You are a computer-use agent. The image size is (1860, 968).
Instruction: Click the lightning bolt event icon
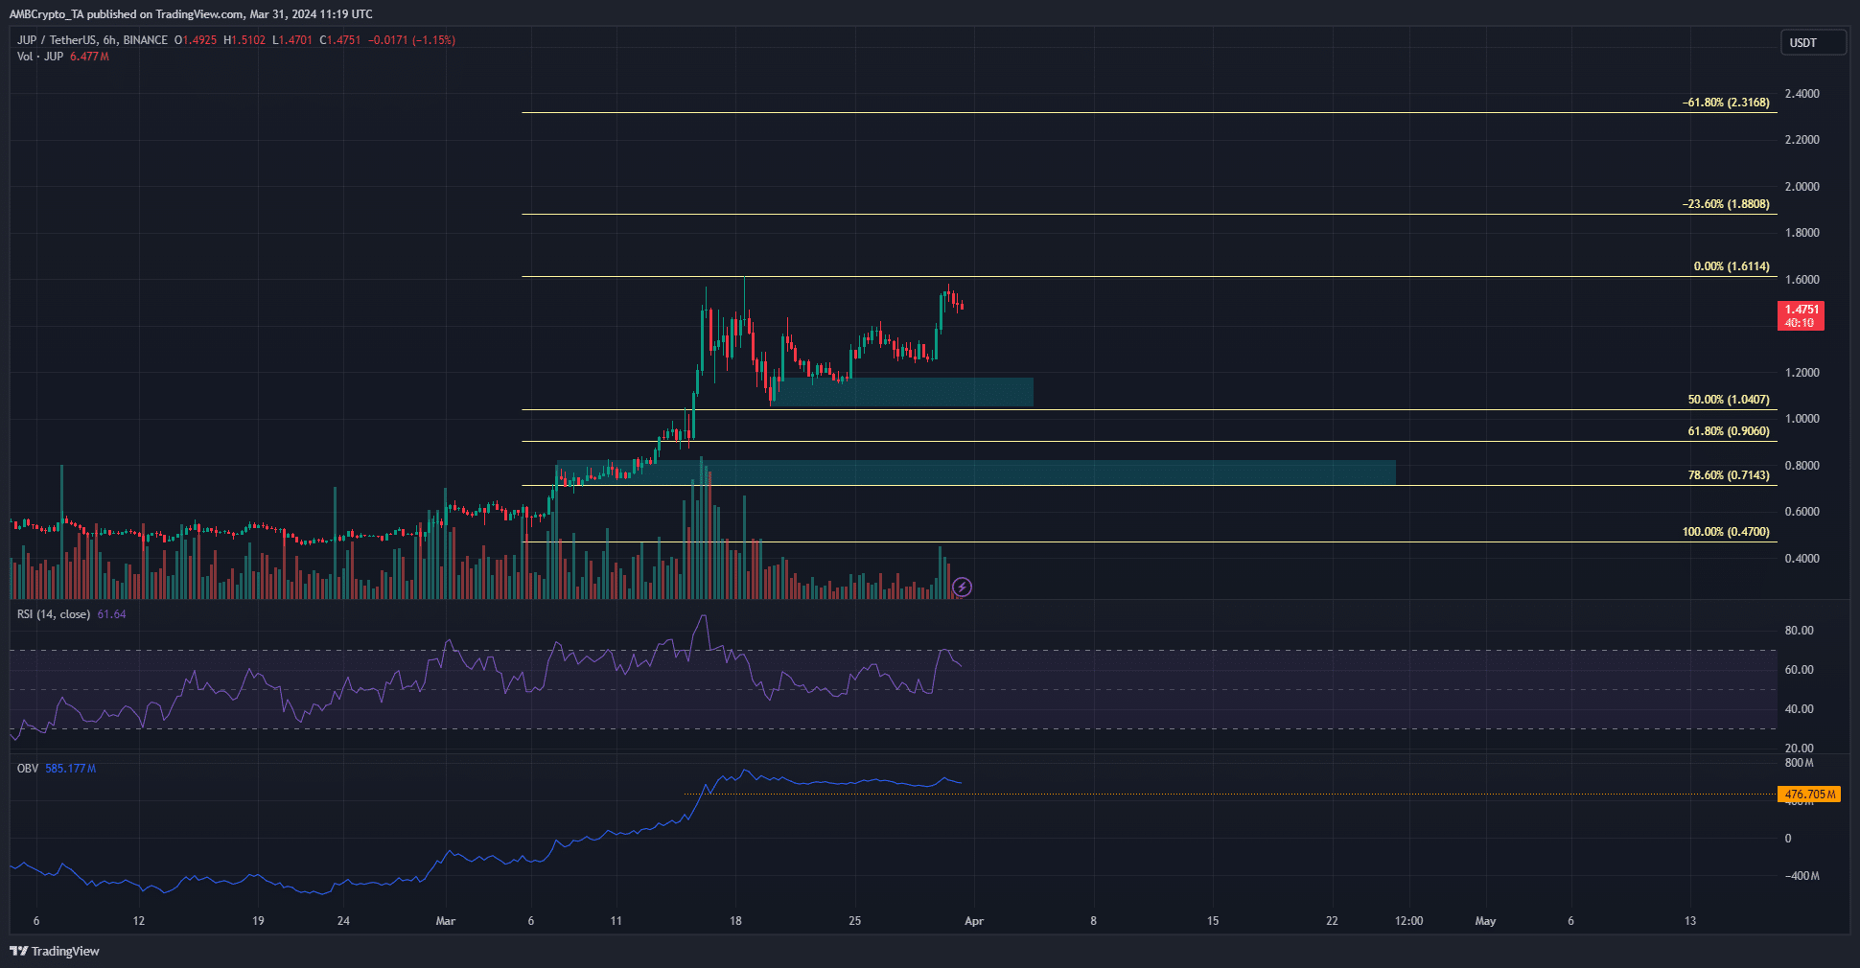click(x=962, y=587)
